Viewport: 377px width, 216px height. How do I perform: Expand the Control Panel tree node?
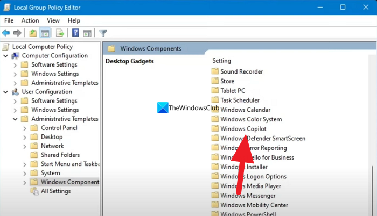tap(25, 128)
